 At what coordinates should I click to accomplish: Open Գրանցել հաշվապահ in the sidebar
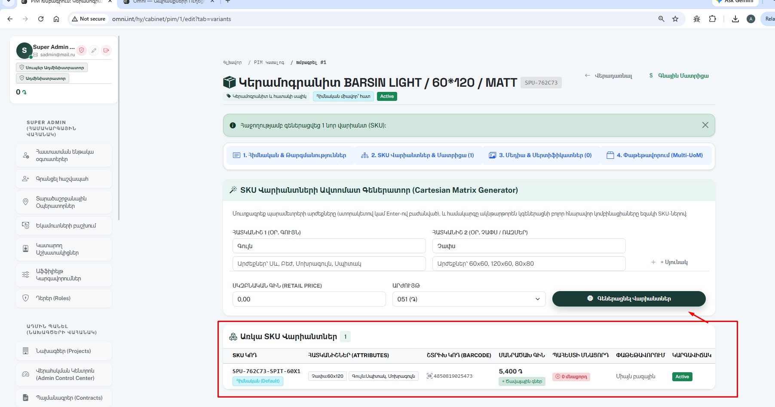(64, 179)
